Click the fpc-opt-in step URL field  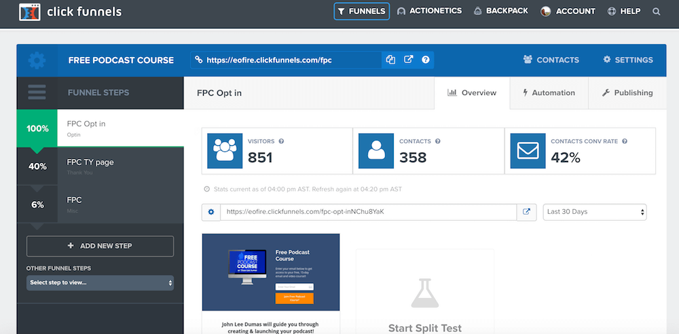(369, 212)
